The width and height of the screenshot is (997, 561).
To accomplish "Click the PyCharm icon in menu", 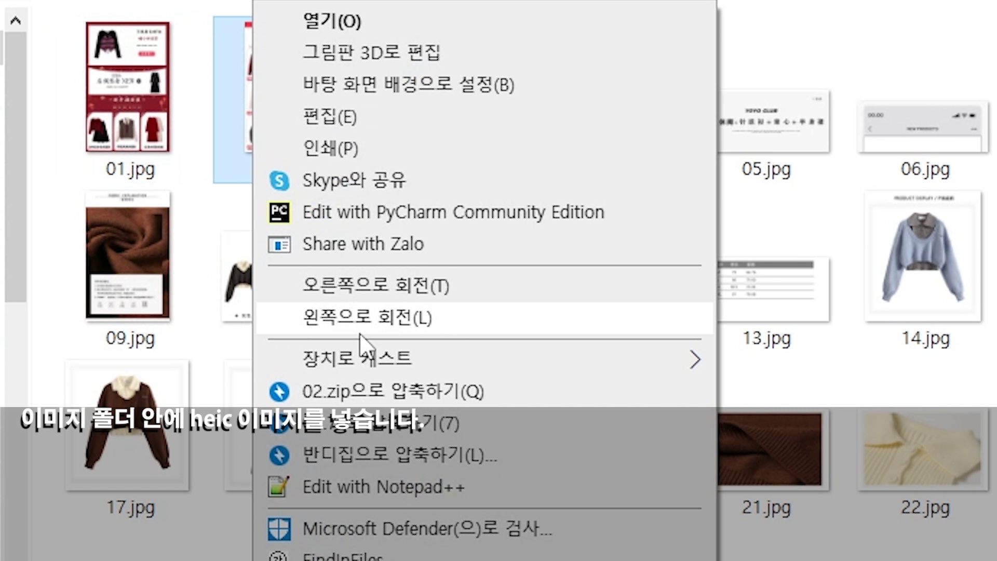I will 279,212.
